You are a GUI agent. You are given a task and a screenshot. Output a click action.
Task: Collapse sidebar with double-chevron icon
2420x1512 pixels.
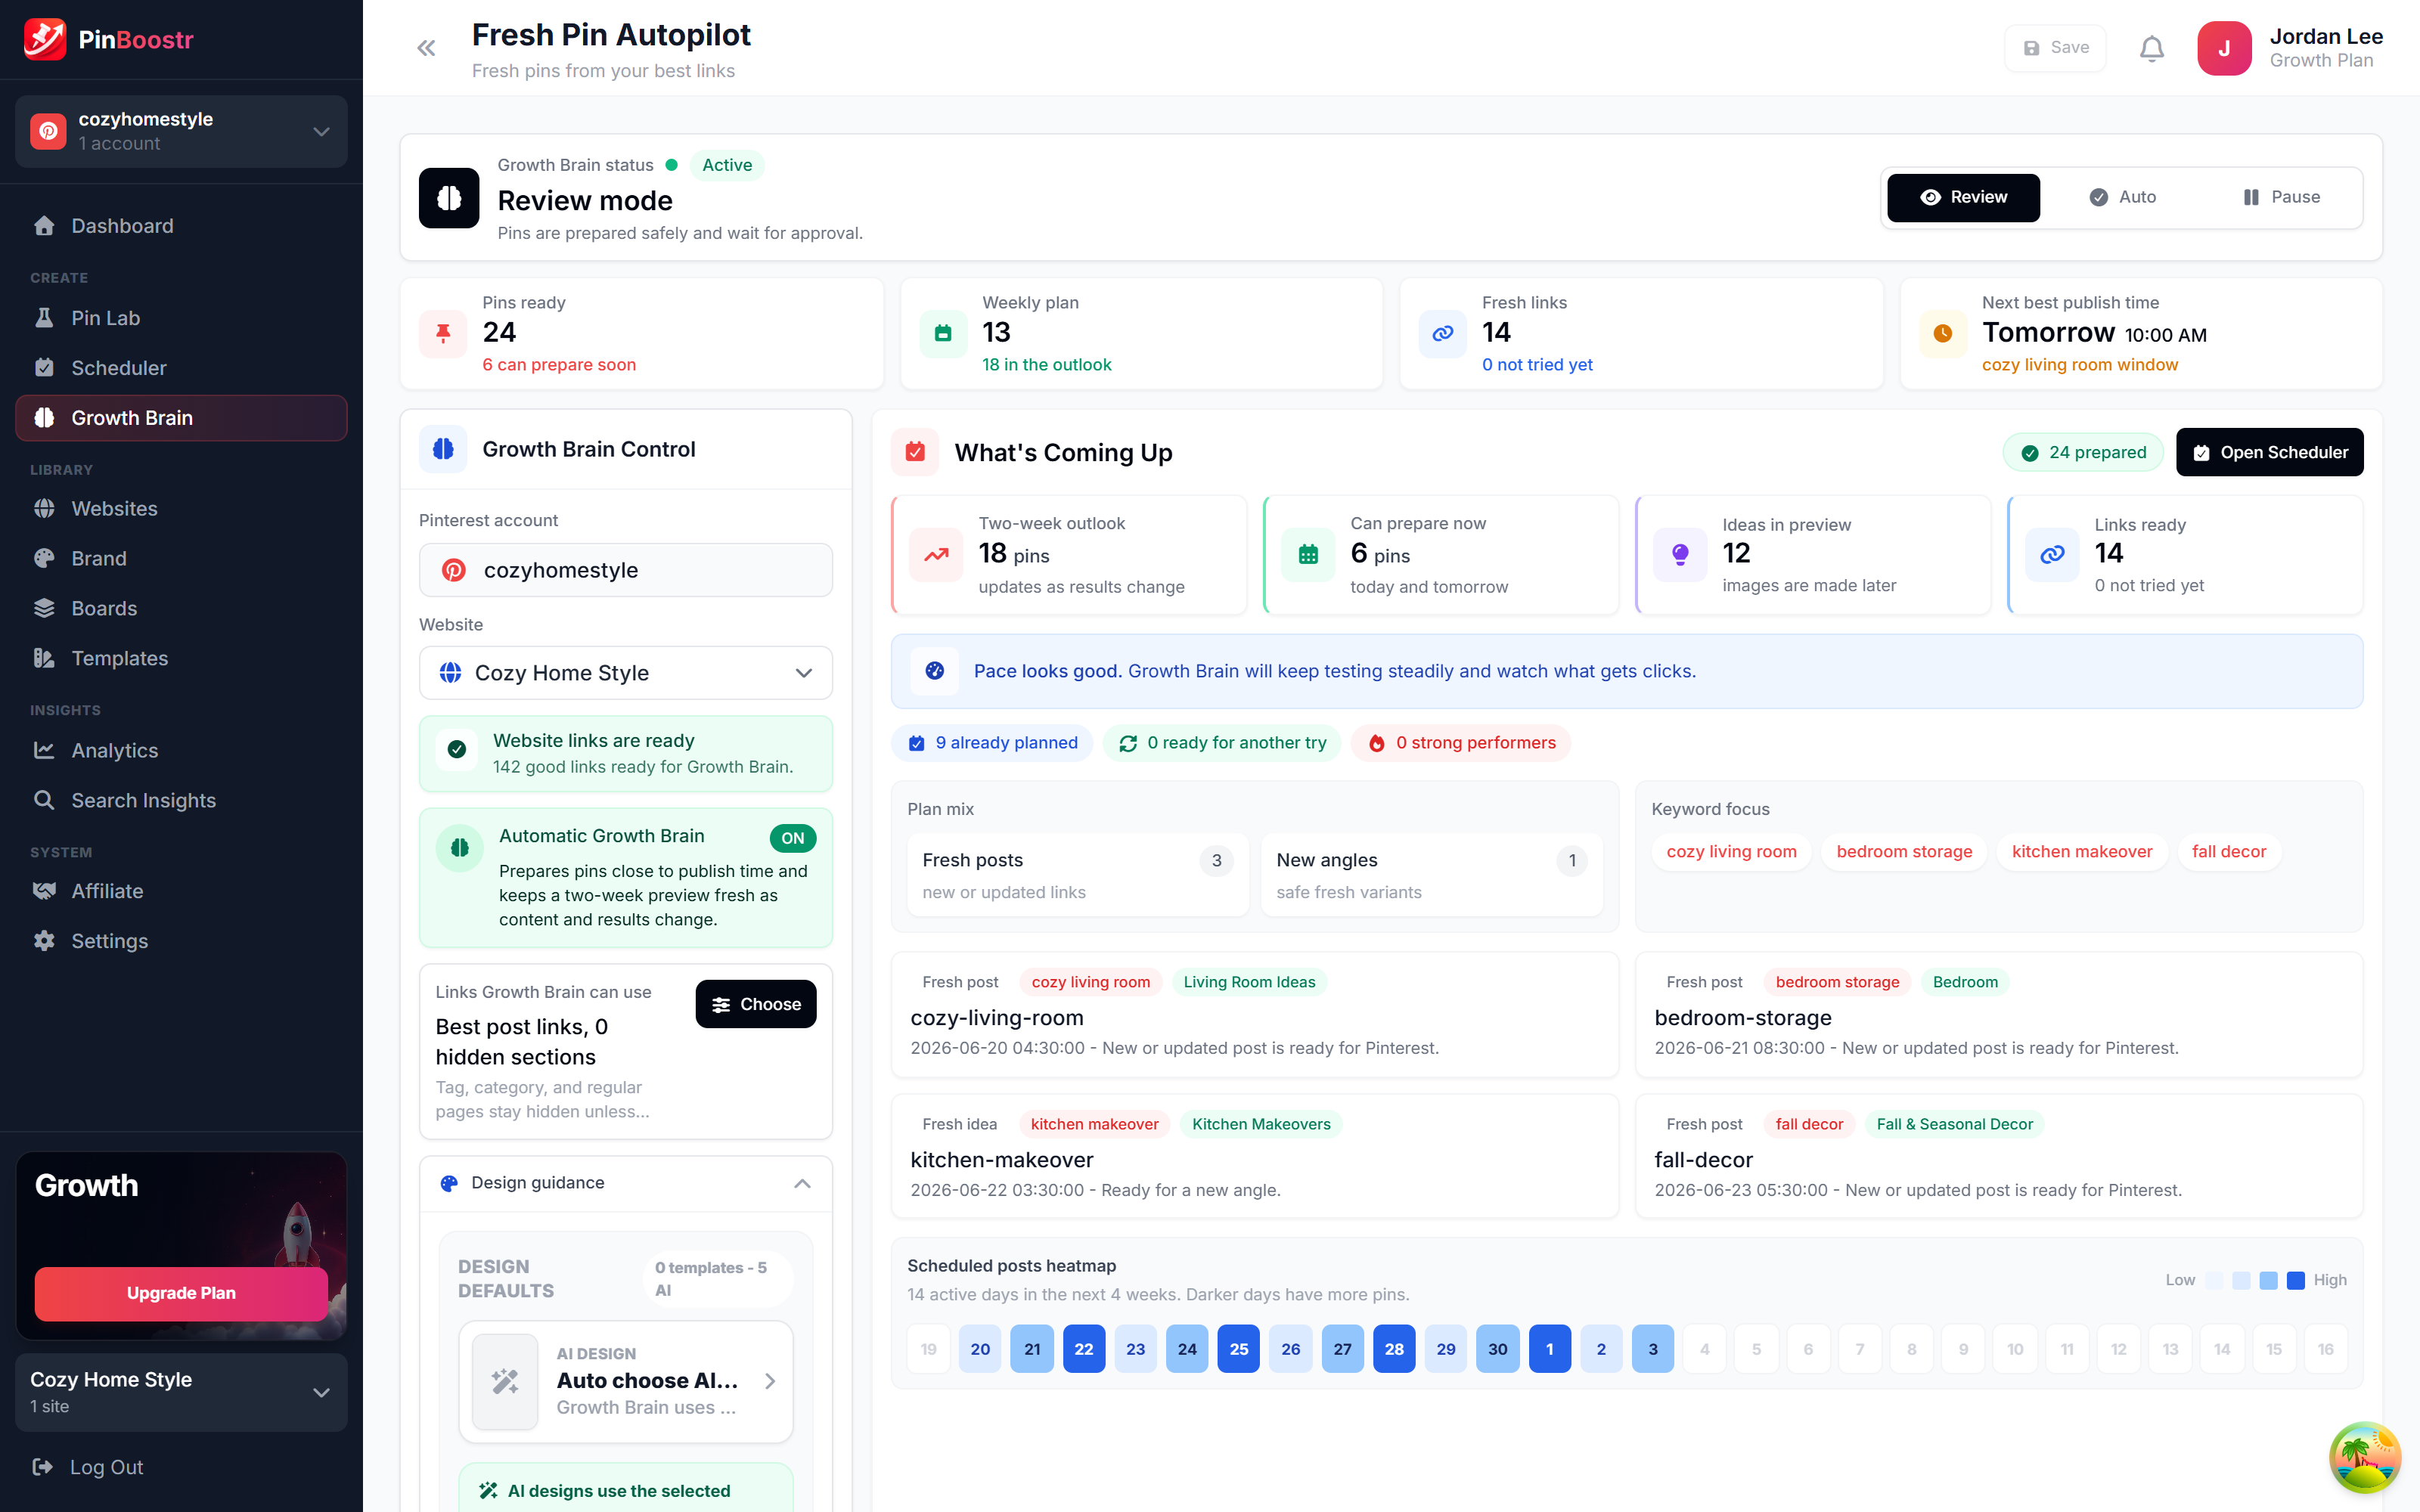[426, 48]
